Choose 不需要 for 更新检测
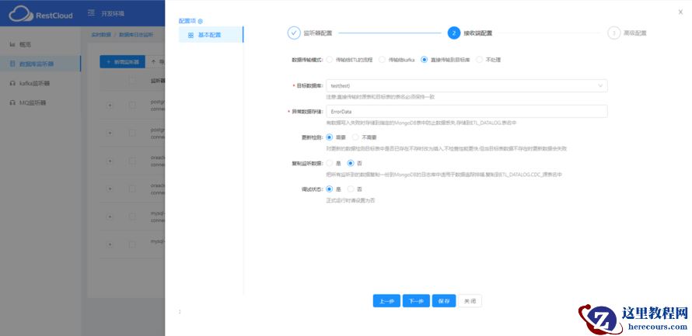The image size is (692, 336). point(355,137)
